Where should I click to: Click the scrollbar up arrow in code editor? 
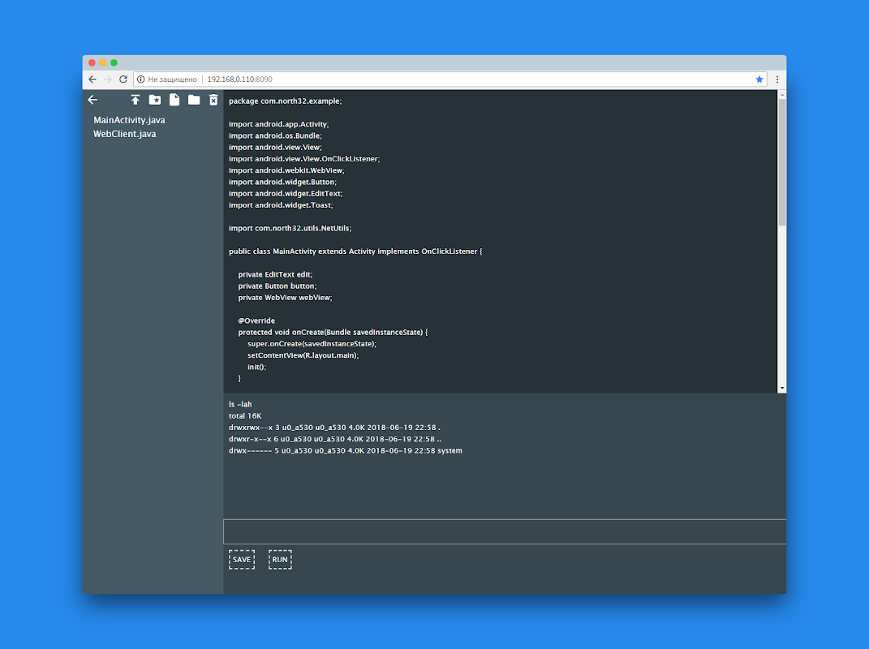[782, 94]
